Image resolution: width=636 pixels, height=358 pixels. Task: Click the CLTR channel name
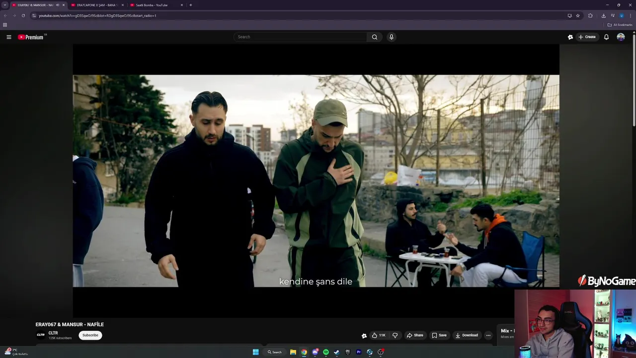tap(53, 333)
